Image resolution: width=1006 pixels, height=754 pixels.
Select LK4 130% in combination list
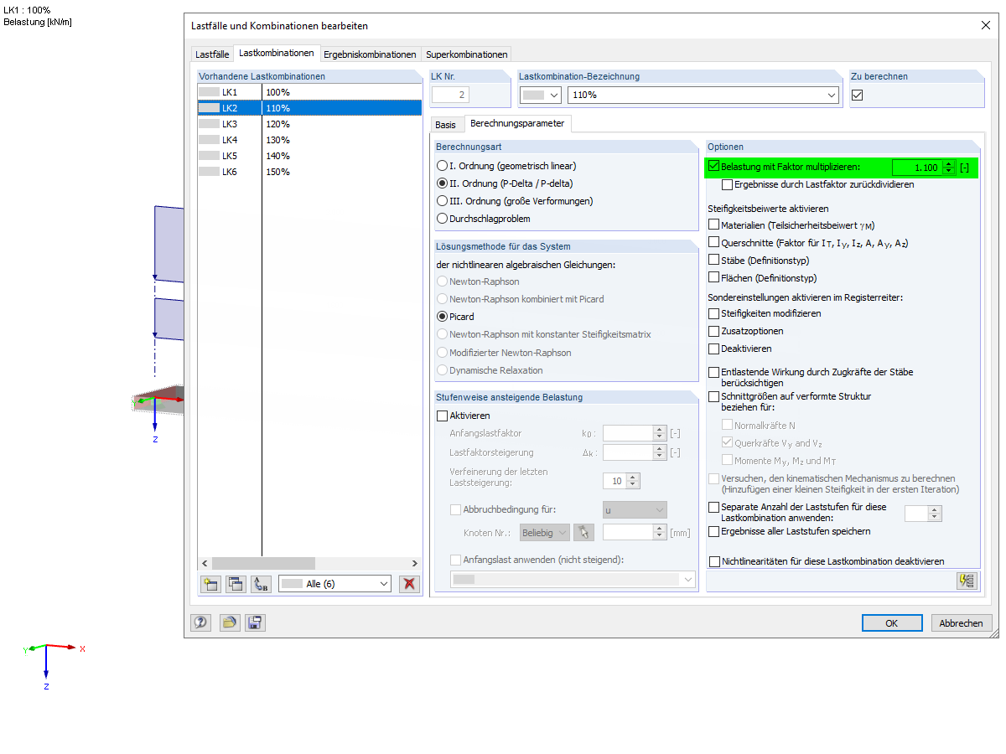pyautogui.click(x=309, y=140)
